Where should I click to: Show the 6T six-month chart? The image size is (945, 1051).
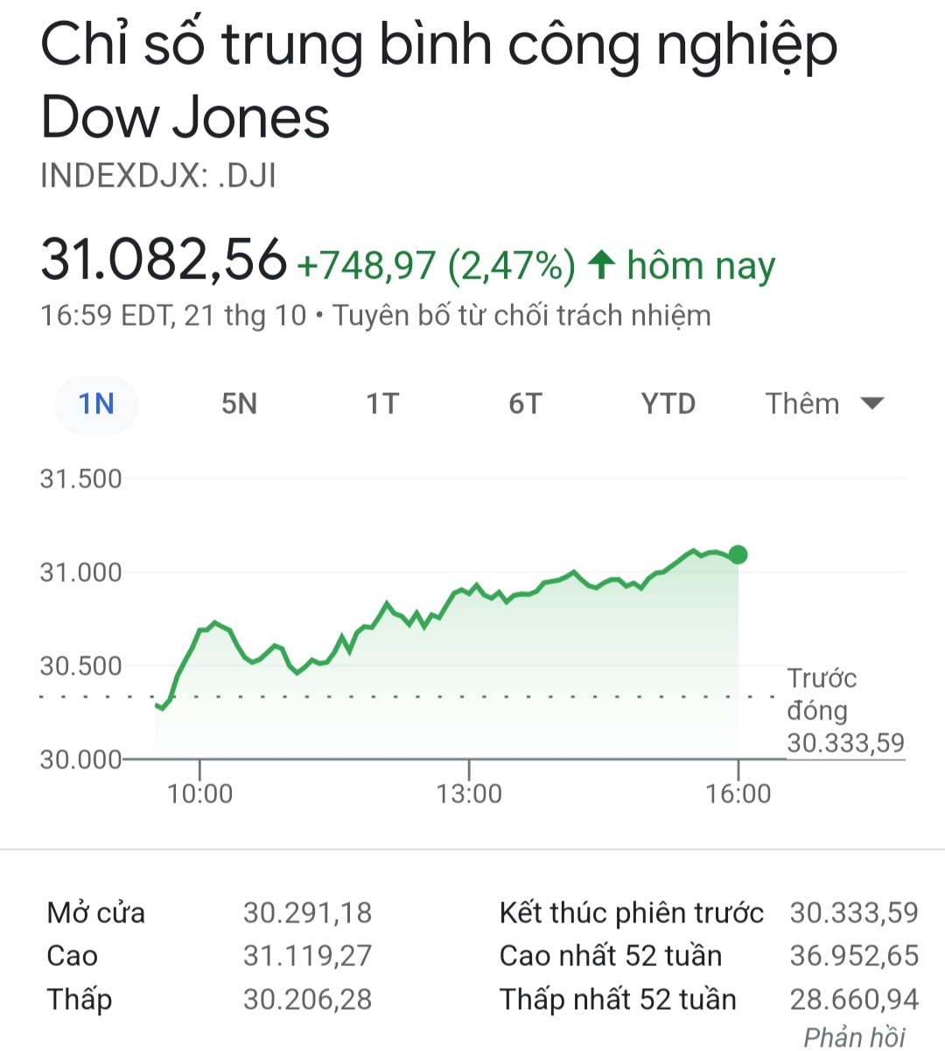(525, 404)
